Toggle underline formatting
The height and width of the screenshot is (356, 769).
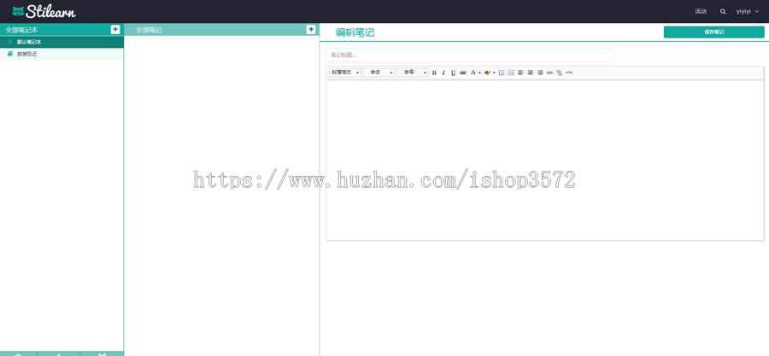(453, 73)
